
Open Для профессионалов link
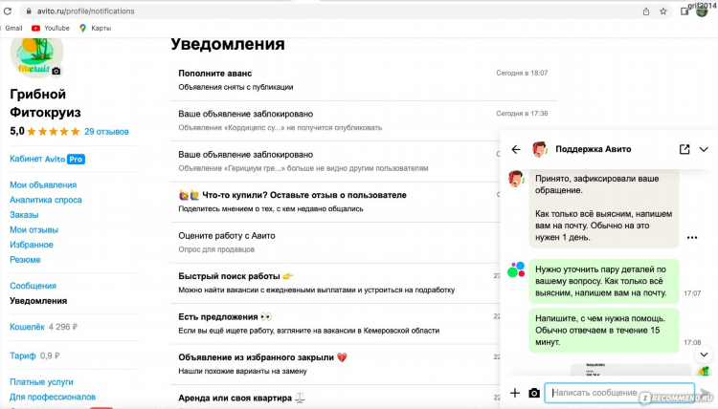[53, 397]
